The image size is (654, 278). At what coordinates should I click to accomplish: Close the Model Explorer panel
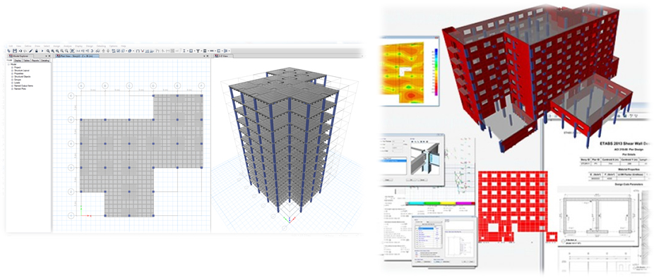(x=49, y=56)
